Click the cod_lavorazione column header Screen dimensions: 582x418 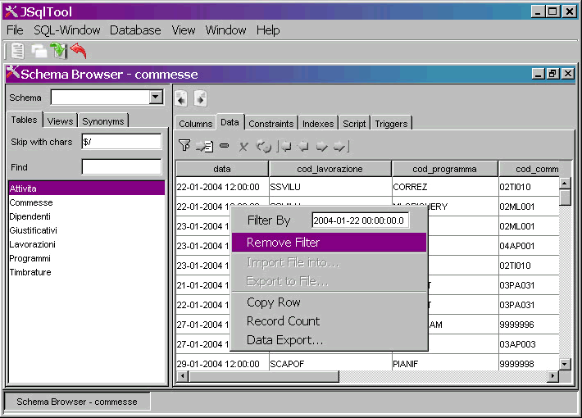click(330, 169)
